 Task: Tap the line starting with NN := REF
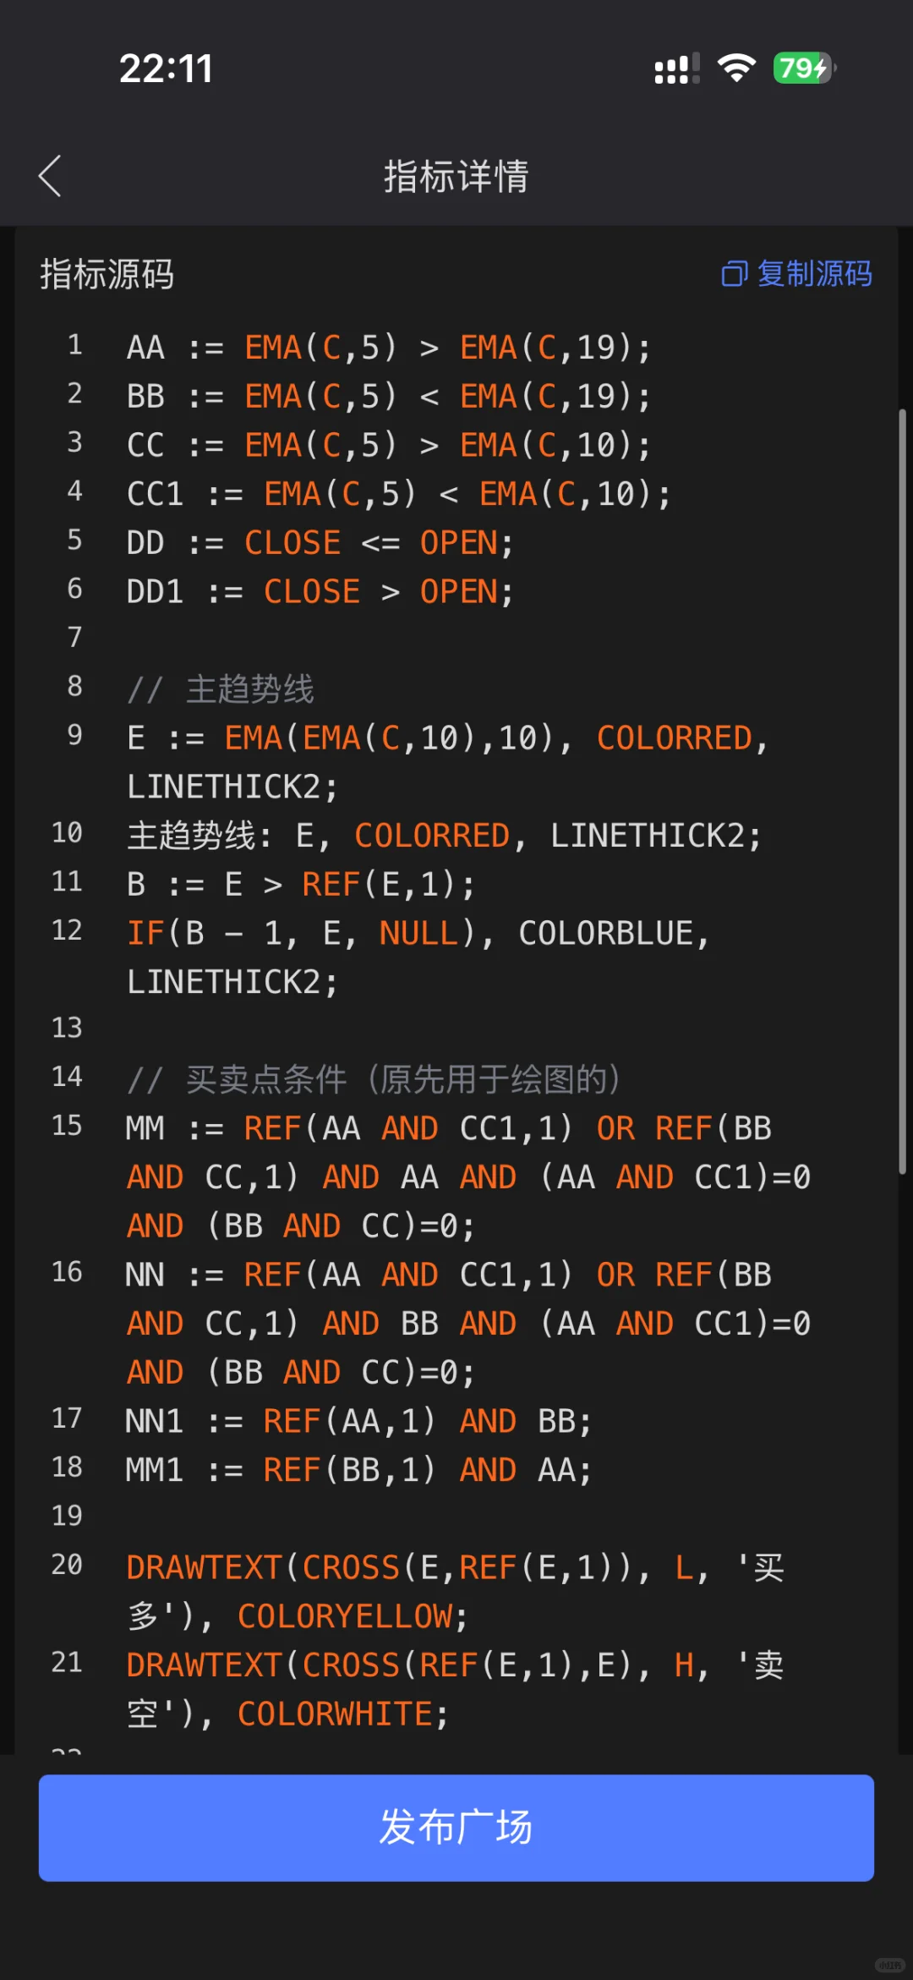click(468, 1323)
